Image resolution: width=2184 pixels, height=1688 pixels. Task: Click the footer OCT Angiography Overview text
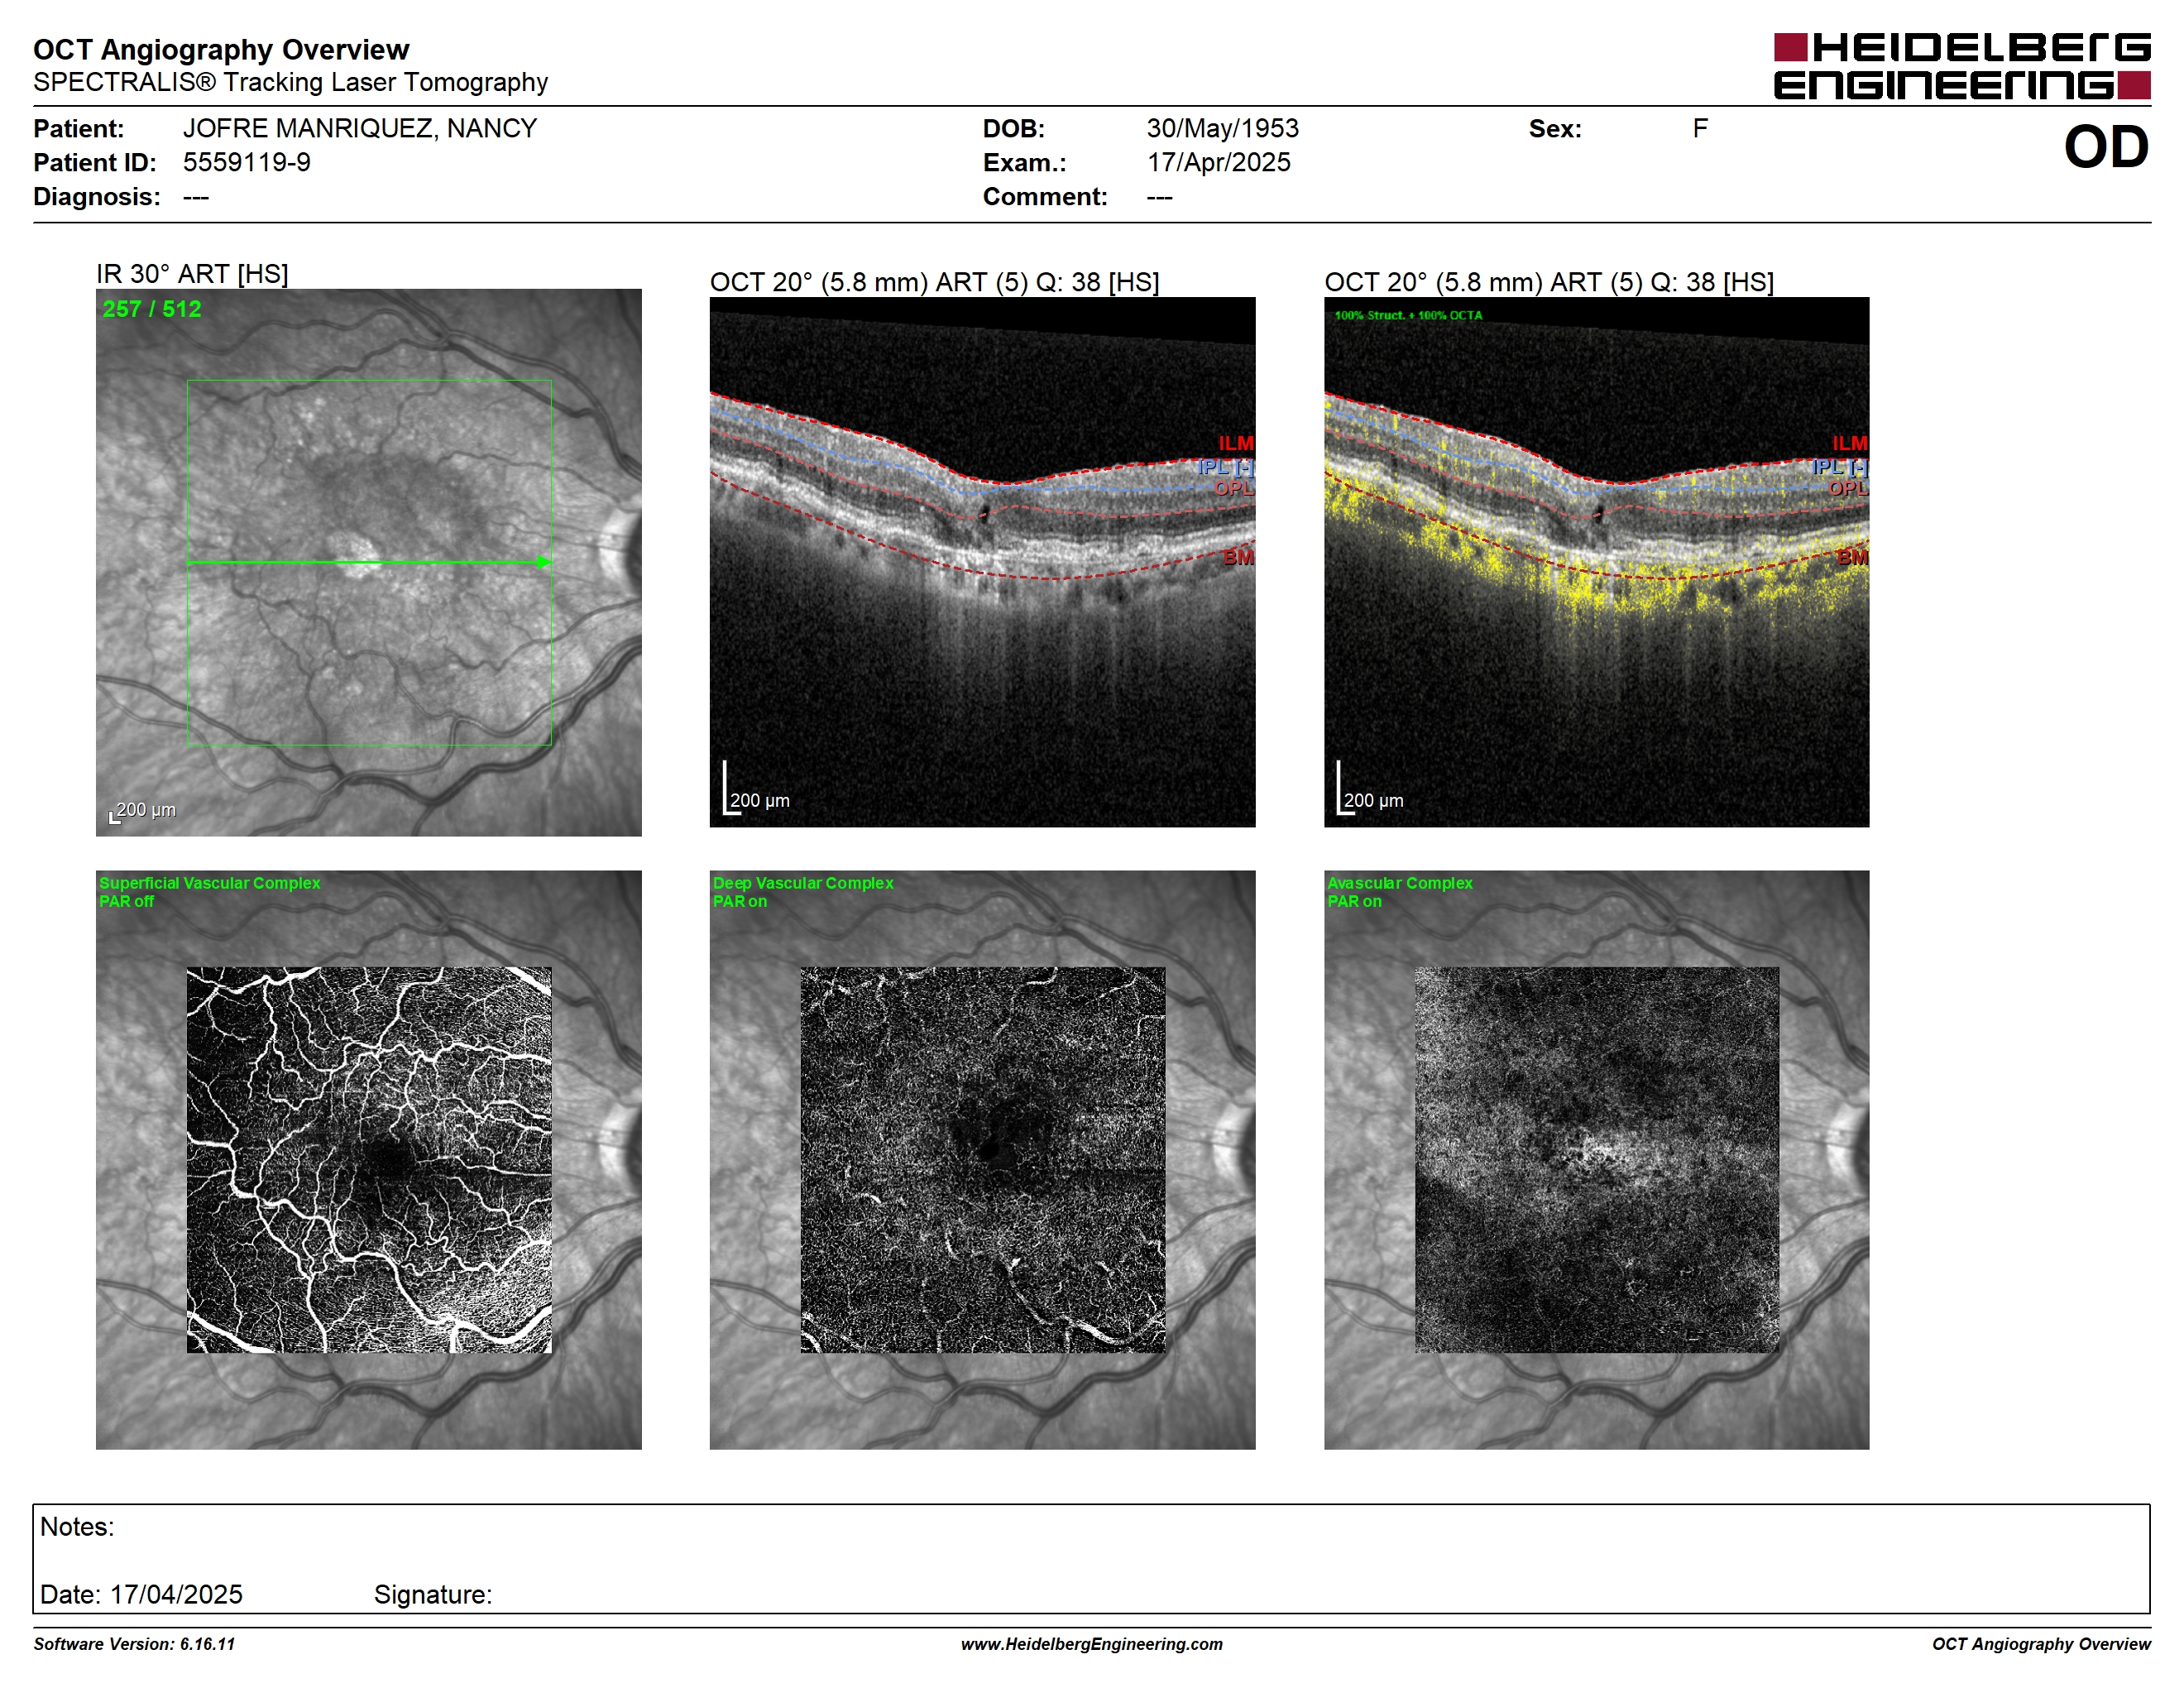2041,1644
